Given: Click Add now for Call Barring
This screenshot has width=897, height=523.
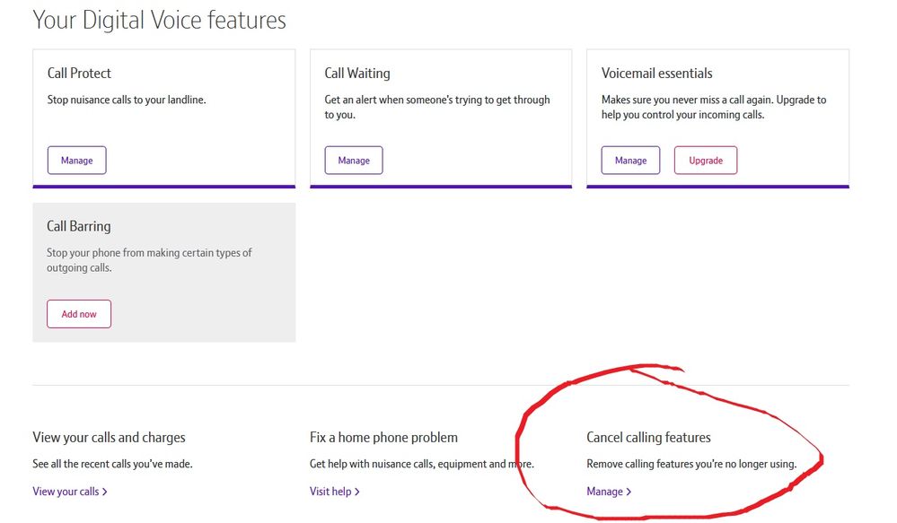Looking at the screenshot, I should click(x=79, y=314).
